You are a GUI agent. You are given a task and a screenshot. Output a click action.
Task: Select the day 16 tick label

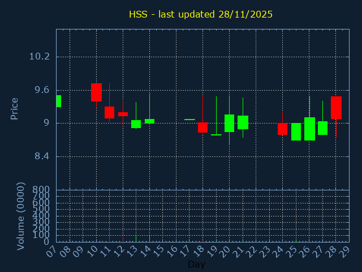(x=172, y=252)
